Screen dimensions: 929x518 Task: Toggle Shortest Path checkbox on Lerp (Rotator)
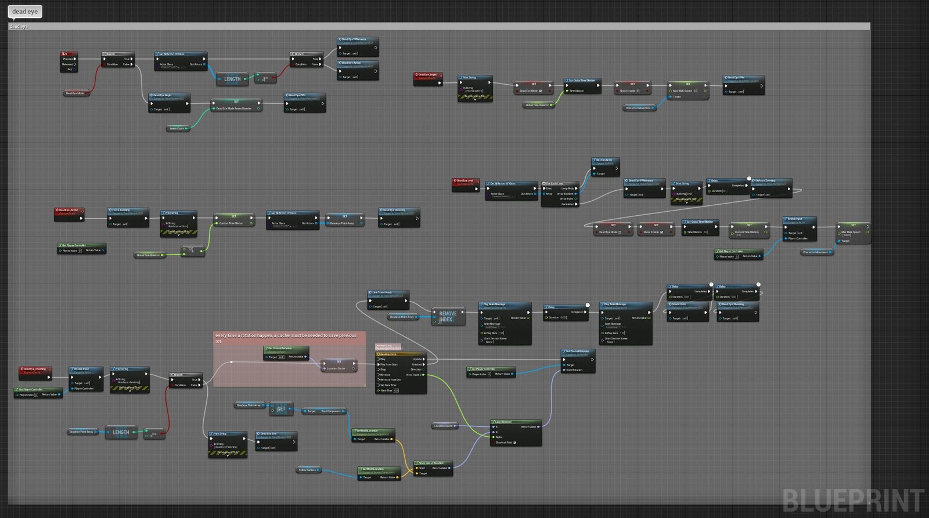(515, 443)
